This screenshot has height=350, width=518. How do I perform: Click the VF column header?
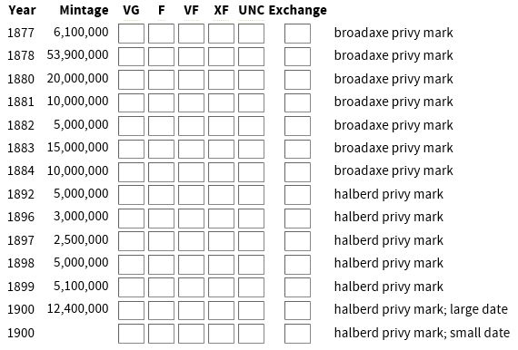coord(191,10)
